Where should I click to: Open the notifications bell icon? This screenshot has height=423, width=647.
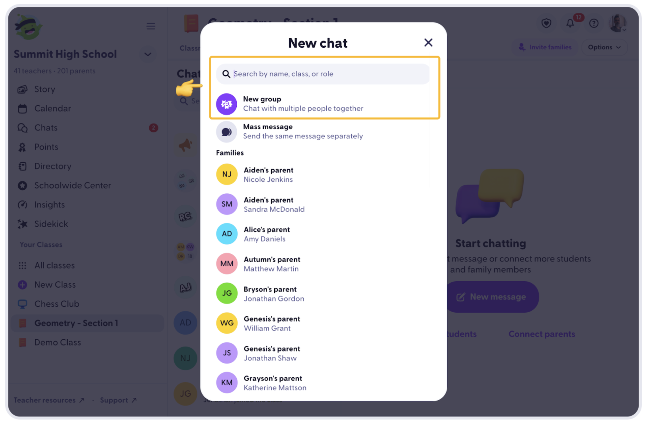click(570, 23)
